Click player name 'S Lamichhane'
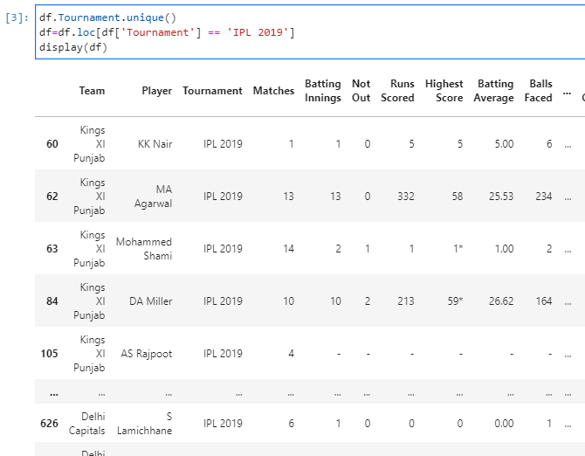Screen dimensions: 585x456 [x=144, y=424]
